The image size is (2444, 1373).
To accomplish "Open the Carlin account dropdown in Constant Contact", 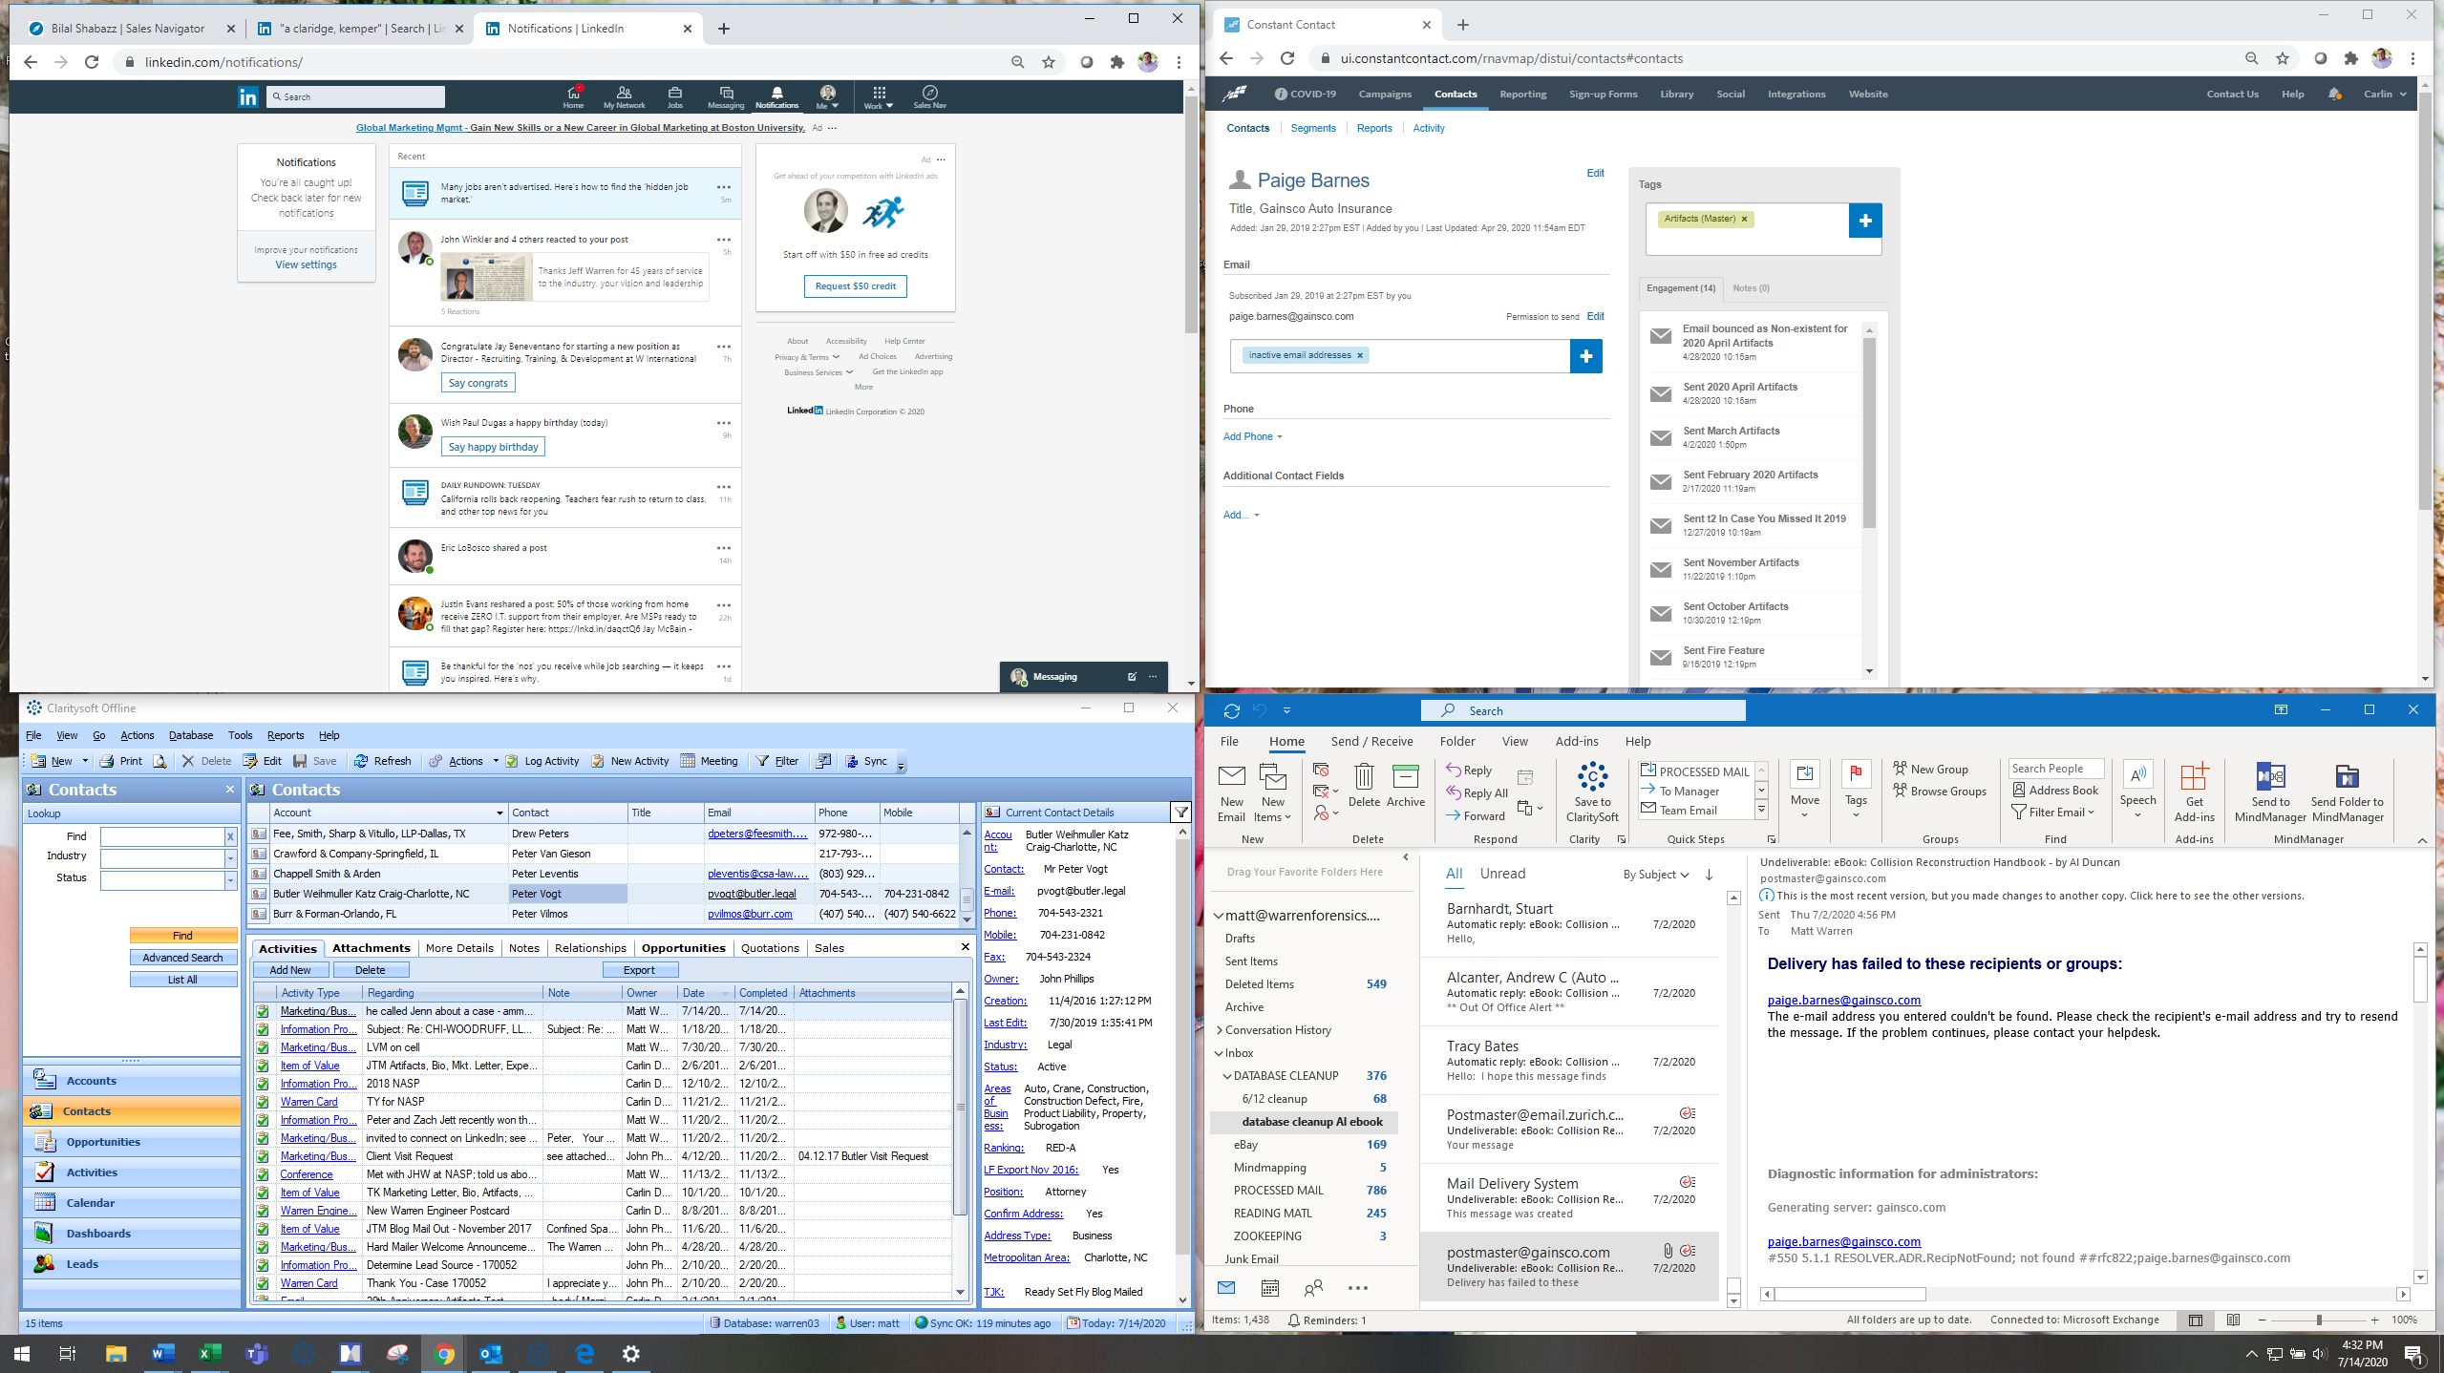I will pos(2385,94).
